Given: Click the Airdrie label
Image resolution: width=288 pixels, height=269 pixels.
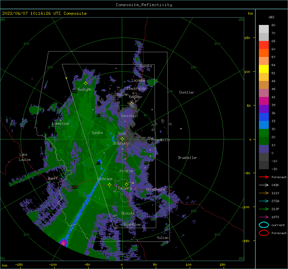Looking at the screenshot, I should [x=126, y=171].
